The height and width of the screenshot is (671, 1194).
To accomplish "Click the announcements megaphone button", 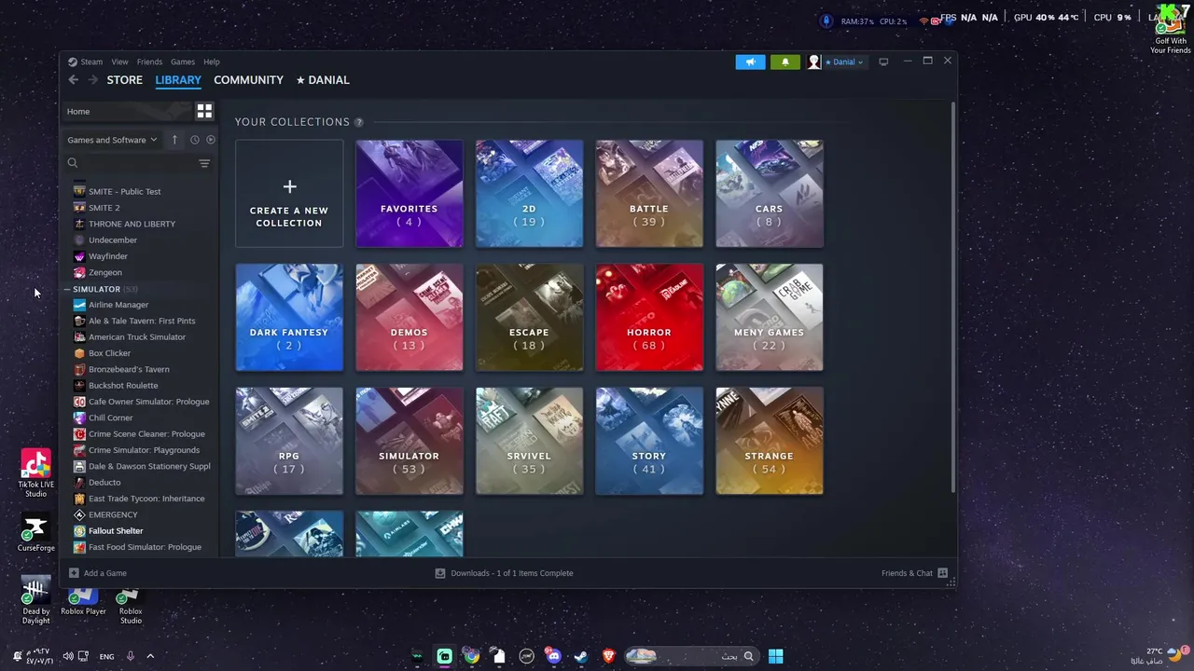I will (x=750, y=62).
